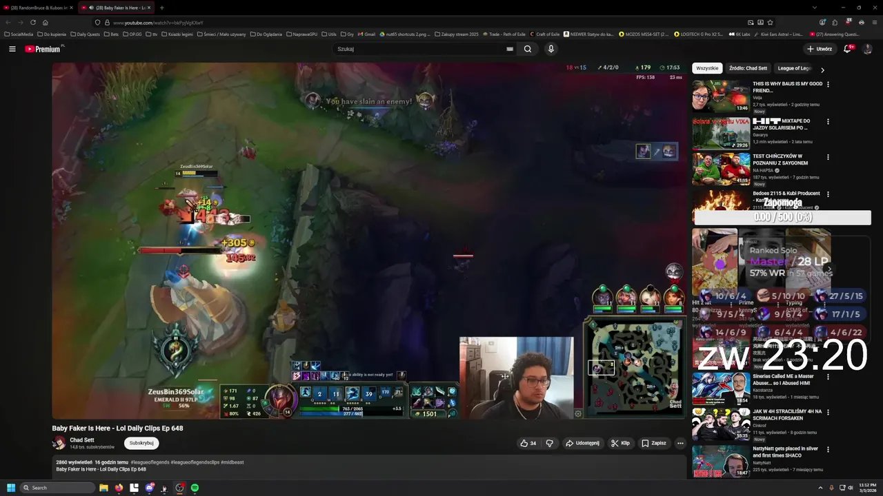Image resolution: width=883 pixels, height=496 pixels.
Task: Open video settings gear in player
Action: pos(578,414)
